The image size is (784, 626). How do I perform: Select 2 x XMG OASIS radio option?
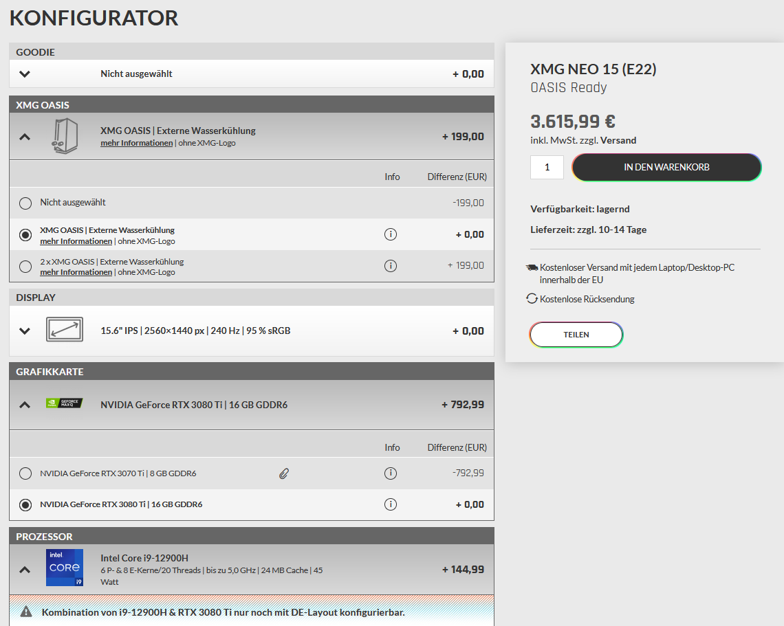[25, 267]
